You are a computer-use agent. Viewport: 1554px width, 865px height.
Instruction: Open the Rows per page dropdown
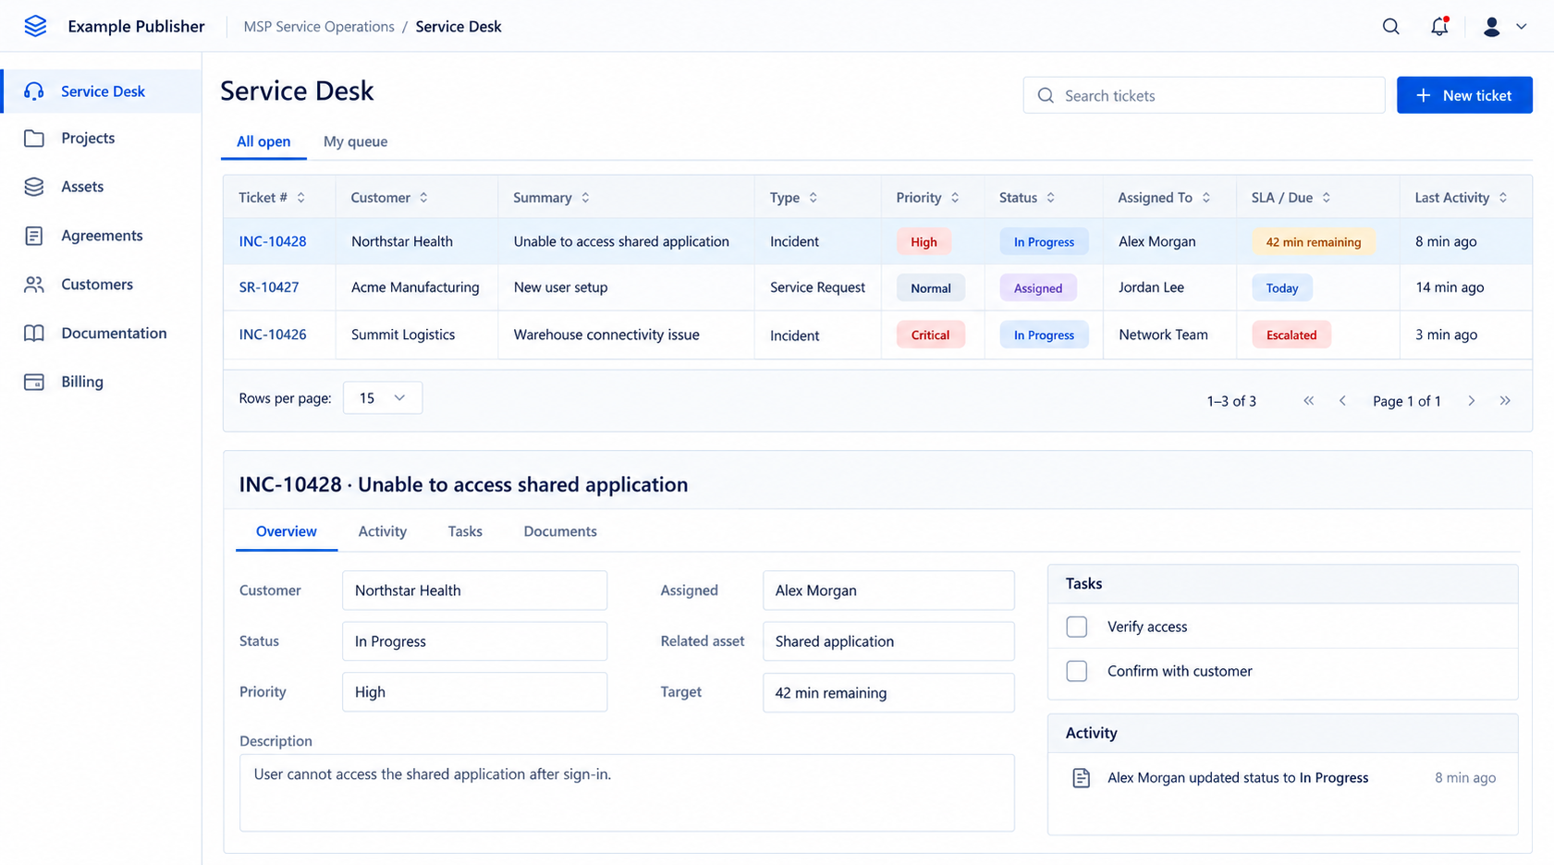coord(383,397)
